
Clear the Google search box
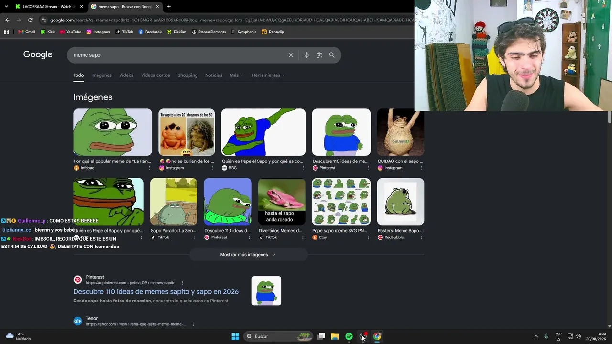(291, 55)
